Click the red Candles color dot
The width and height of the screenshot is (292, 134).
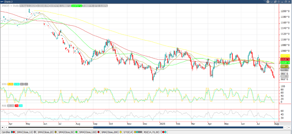click(x=14, y=132)
